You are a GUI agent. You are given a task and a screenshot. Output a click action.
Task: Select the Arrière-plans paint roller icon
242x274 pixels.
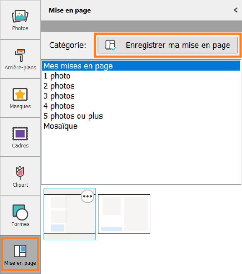tap(21, 56)
